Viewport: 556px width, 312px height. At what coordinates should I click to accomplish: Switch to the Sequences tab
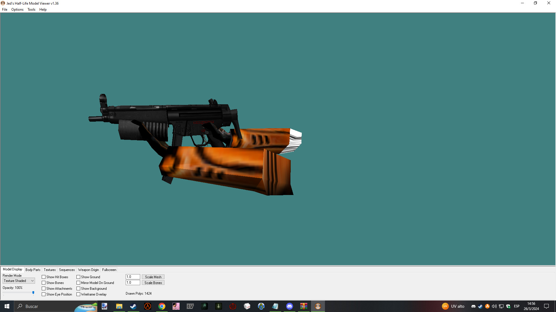67,270
